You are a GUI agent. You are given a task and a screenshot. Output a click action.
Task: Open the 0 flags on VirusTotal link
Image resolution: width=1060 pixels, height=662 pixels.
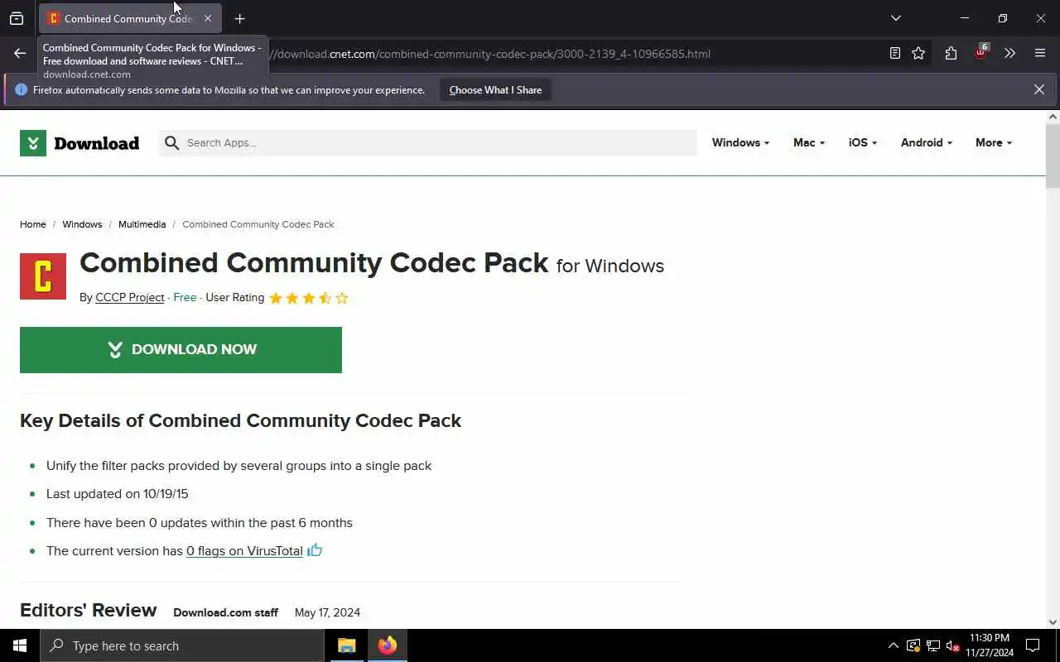click(244, 550)
